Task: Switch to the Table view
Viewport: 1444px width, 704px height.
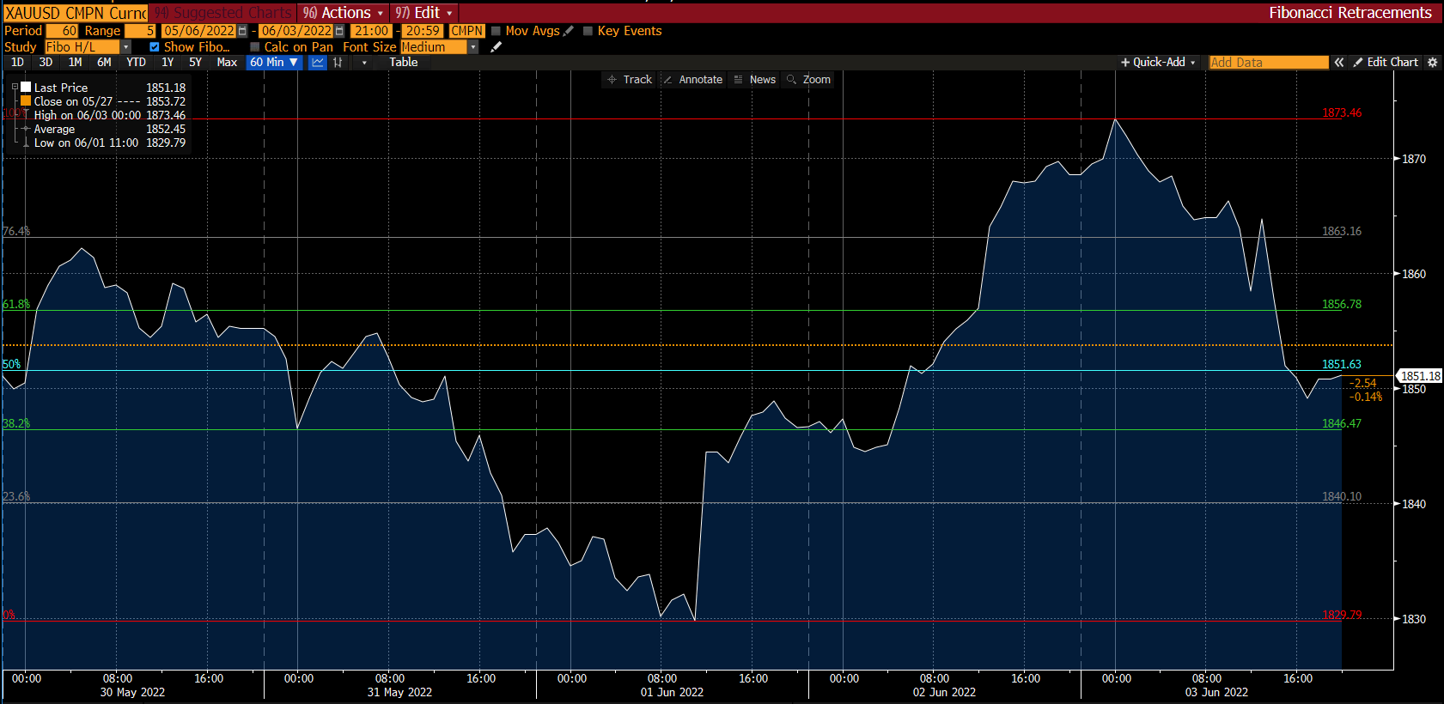Action: (x=403, y=63)
